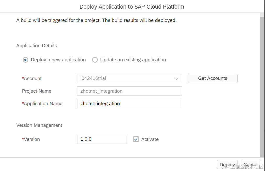Screen dimensions: 265x171
Task: Click the greyed-out Project Name field
Action: [129, 91]
